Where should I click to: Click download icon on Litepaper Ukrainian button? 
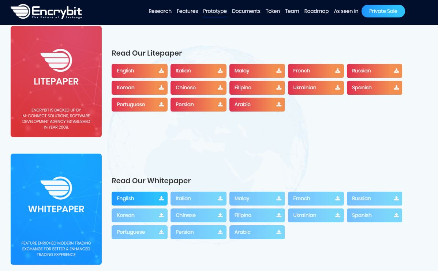338,87
